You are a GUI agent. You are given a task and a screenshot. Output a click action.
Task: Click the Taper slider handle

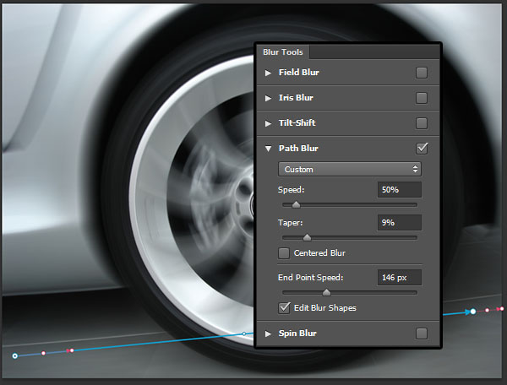307,238
